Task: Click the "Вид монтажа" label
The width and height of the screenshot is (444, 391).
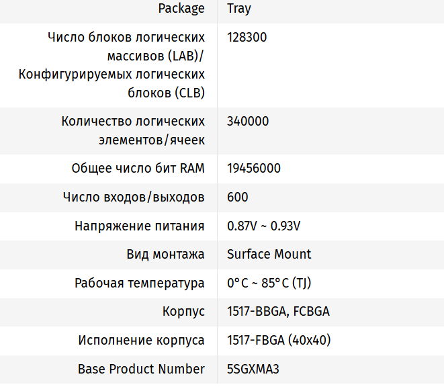Action: point(165,255)
